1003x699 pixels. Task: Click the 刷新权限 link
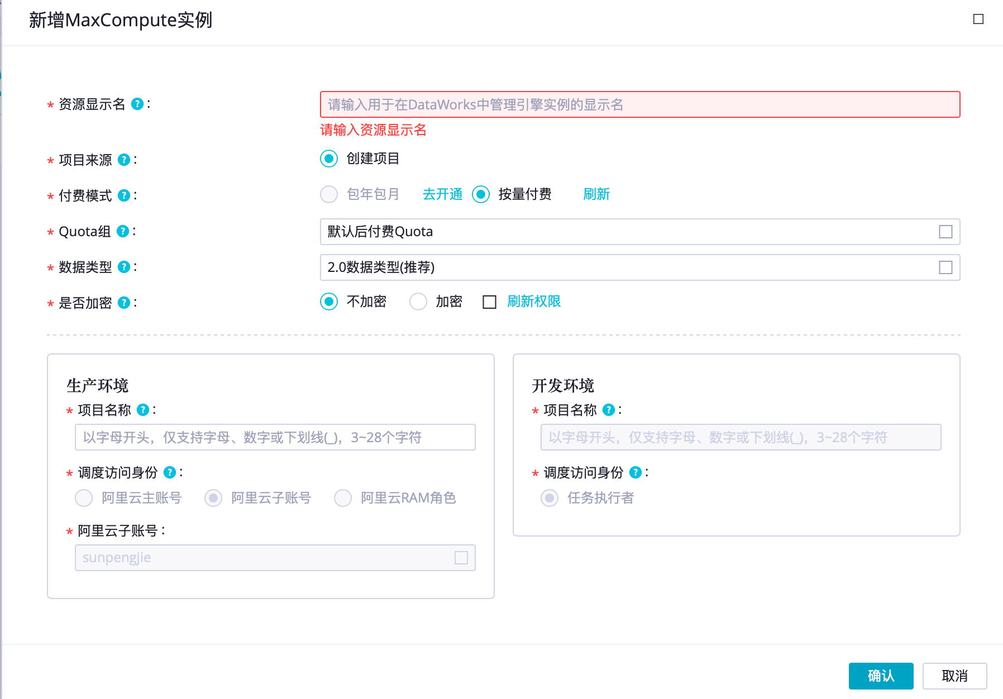534,301
